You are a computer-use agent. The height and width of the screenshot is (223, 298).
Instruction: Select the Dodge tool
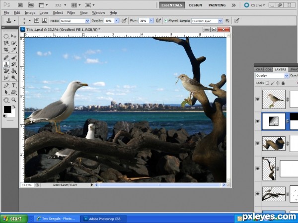tap(14, 78)
